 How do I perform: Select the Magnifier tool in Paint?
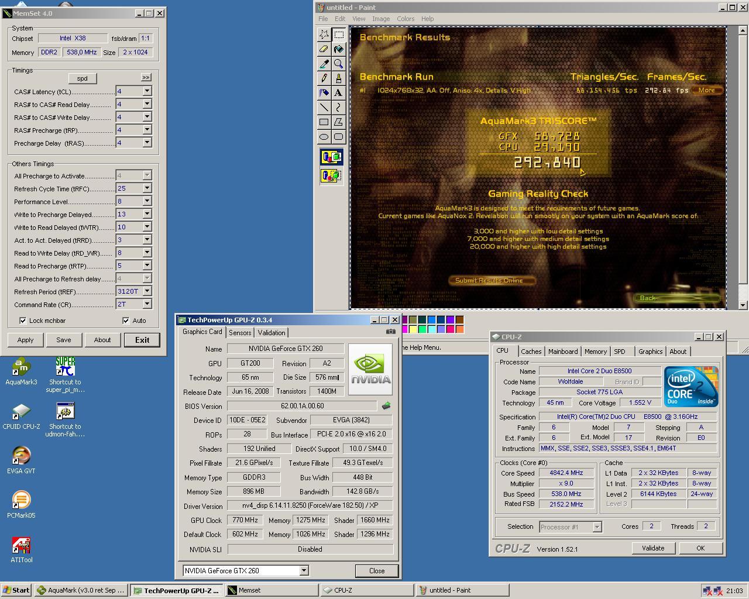point(338,64)
